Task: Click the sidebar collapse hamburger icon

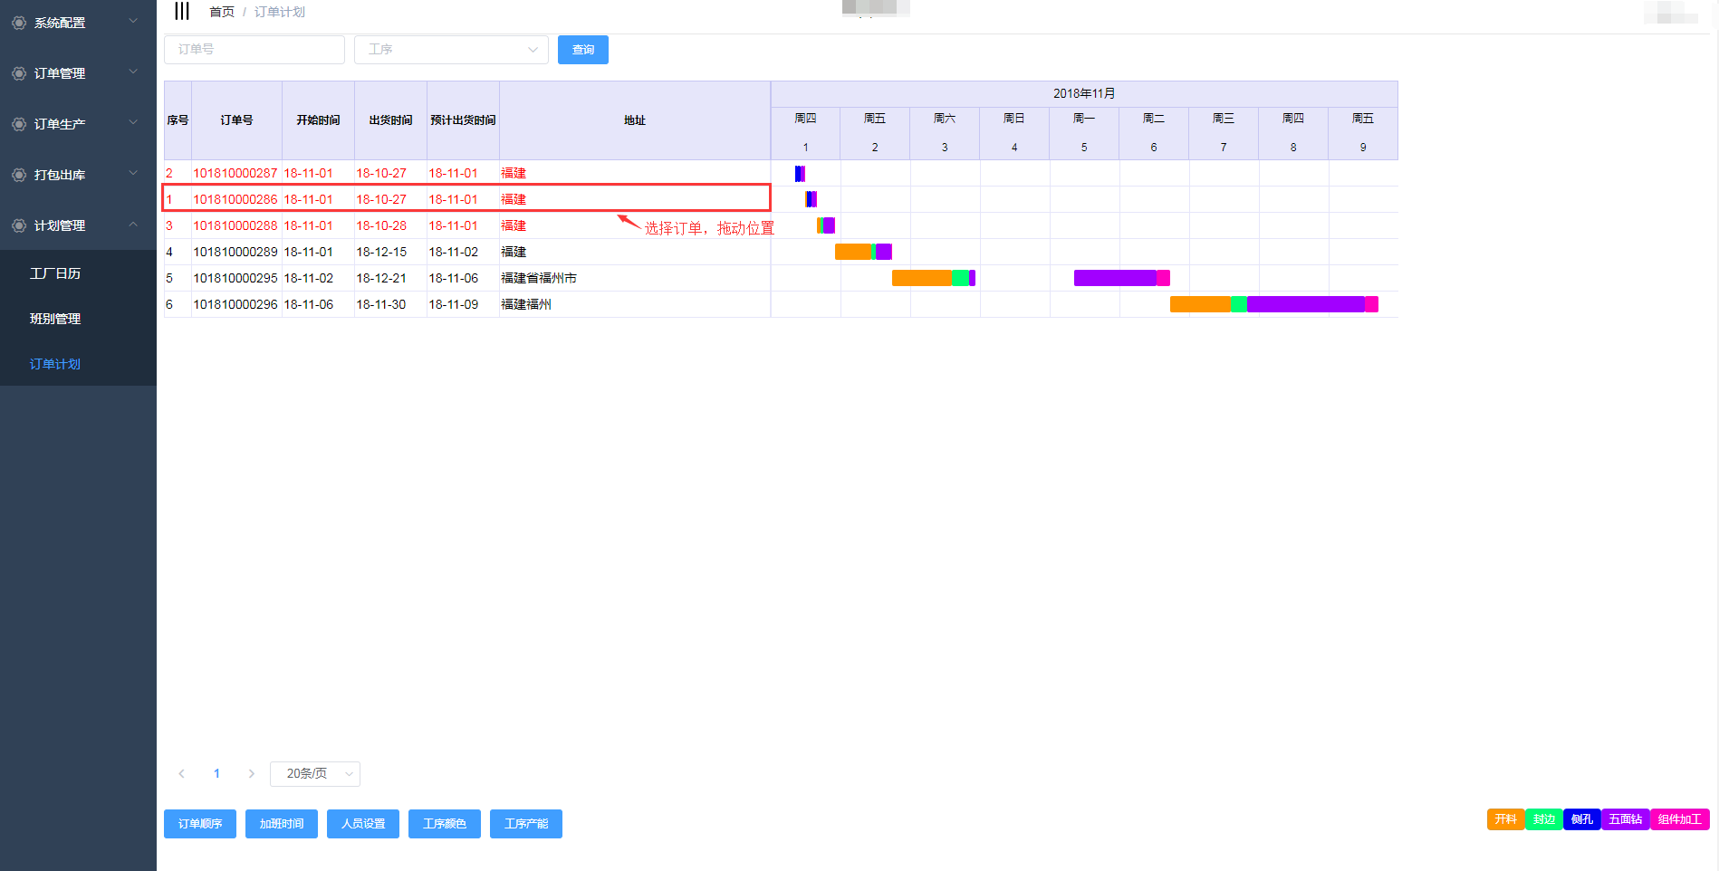Action: 182,11
